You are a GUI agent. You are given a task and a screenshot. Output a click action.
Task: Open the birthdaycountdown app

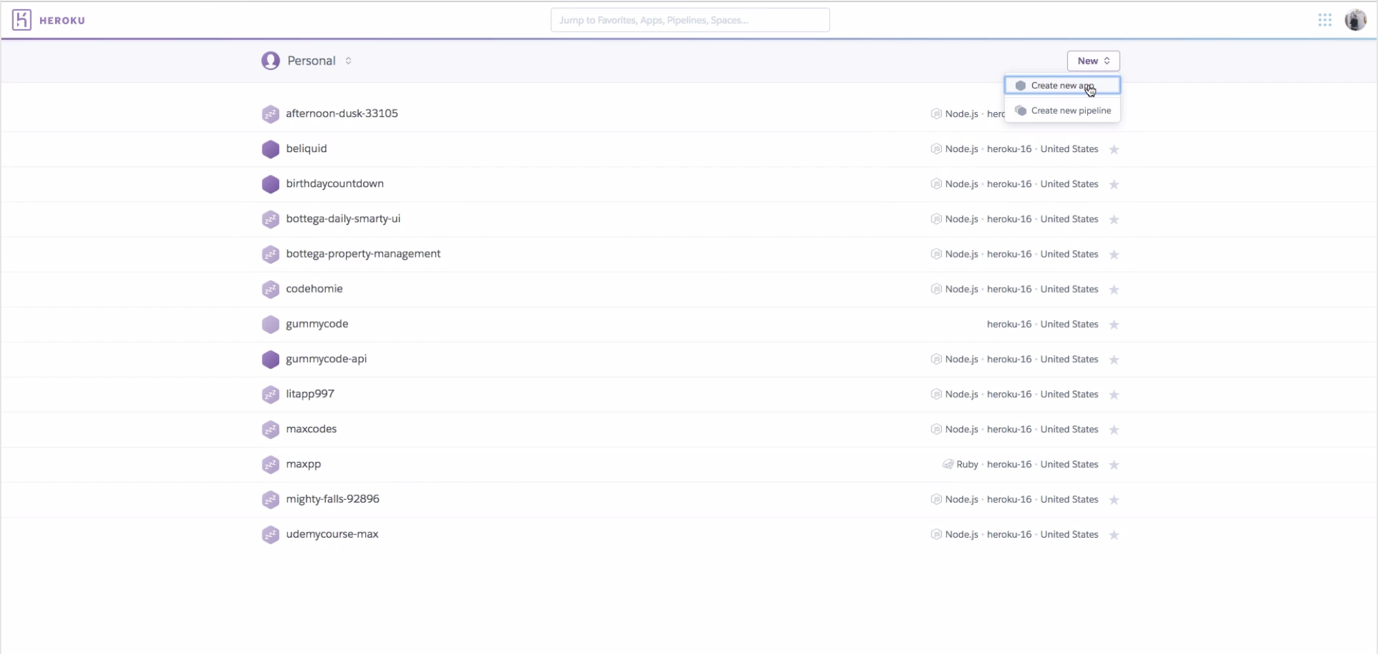point(335,184)
